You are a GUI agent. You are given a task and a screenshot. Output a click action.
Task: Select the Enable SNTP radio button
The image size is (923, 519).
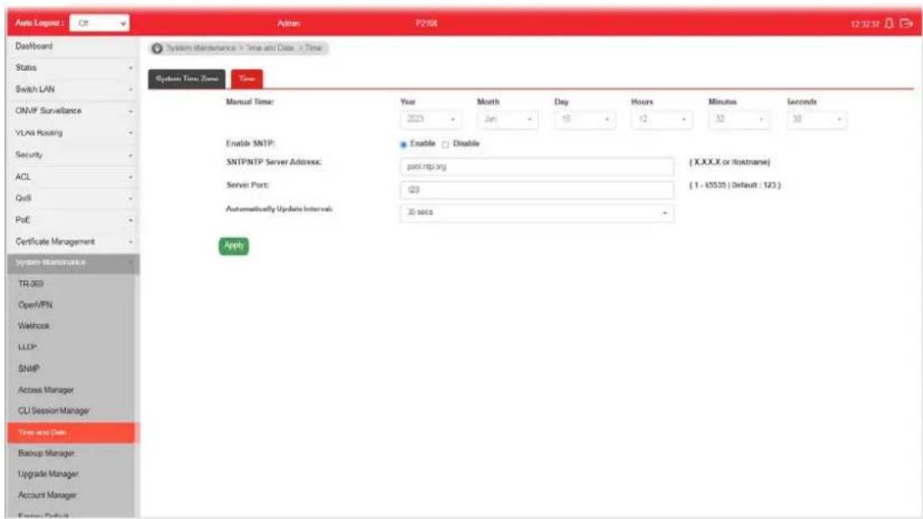click(403, 144)
